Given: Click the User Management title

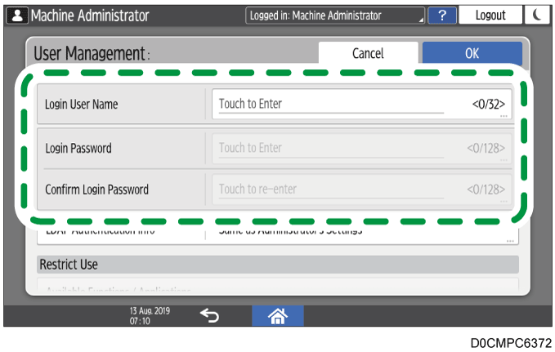Looking at the screenshot, I should (92, 54).
